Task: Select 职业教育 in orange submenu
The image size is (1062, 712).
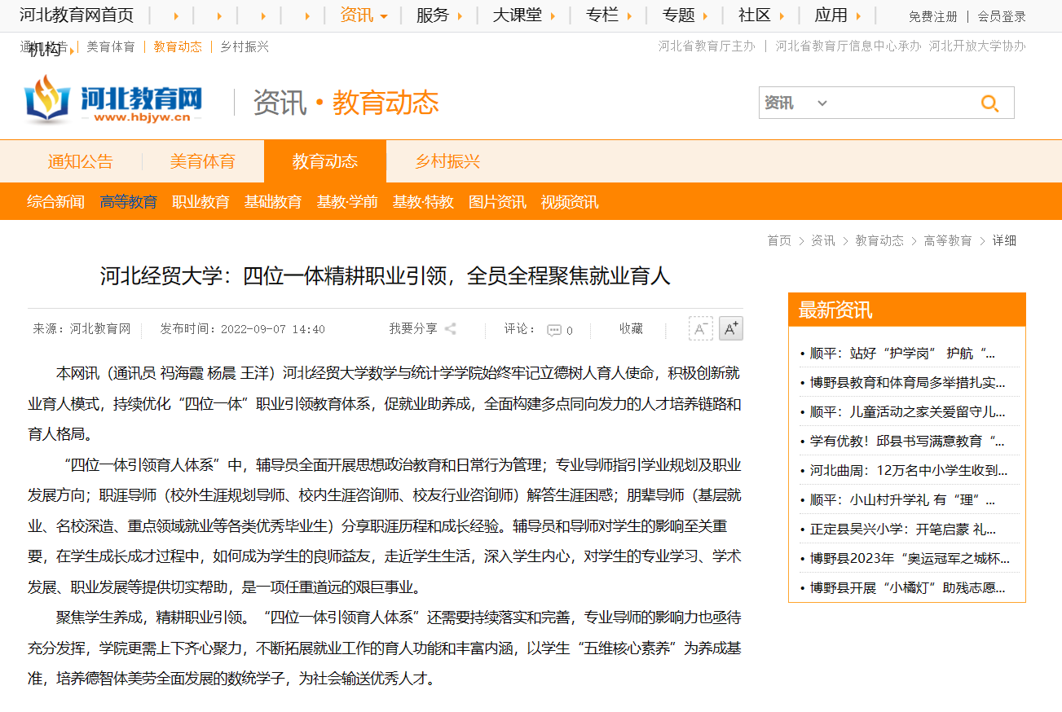Action: pos(201,202)
